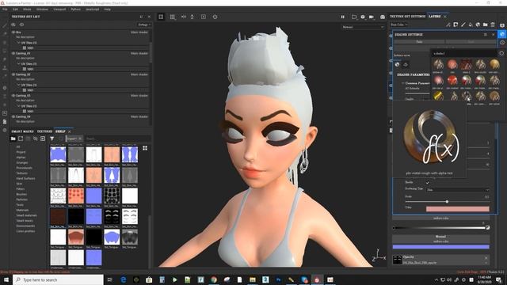Toggle visibility of Earring_01 texture set

[x=13, y=53]
